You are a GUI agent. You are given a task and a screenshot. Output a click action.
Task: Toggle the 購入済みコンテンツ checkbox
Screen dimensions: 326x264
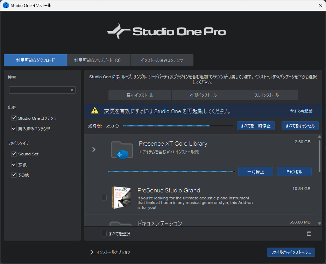(x=14, y=129)
